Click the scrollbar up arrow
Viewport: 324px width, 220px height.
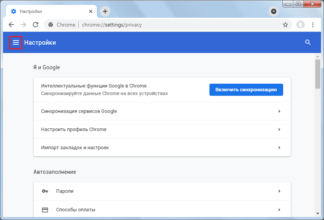click(x=318, y=56)
